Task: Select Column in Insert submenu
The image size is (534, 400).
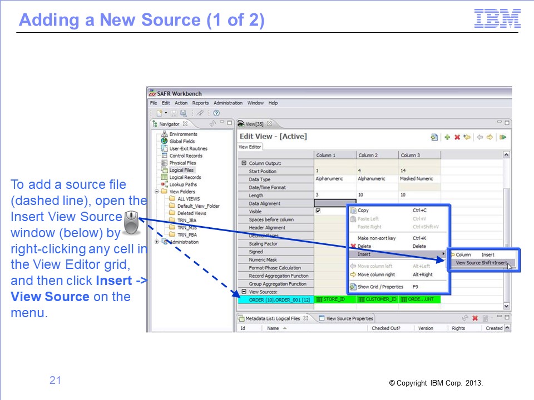Action: click(x=482, y=254)
